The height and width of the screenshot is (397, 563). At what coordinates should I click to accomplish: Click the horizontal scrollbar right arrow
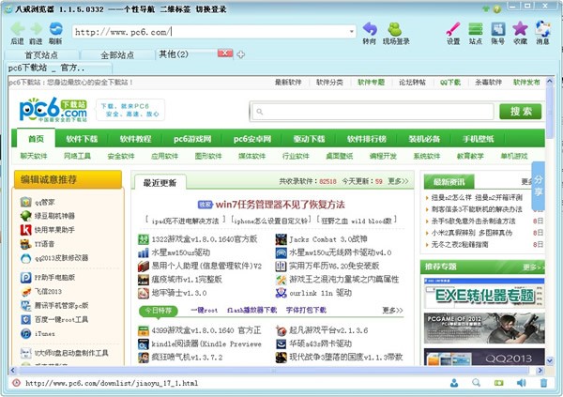pos(540,370)
